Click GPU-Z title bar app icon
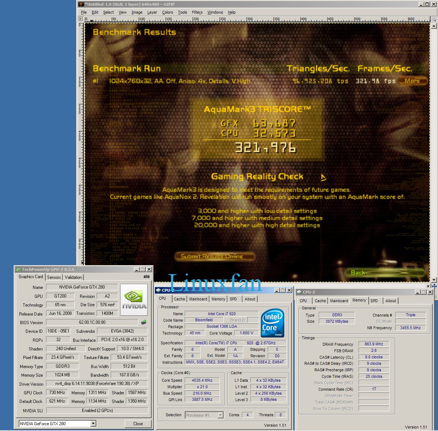438x431 pixels. pos(18,269)
